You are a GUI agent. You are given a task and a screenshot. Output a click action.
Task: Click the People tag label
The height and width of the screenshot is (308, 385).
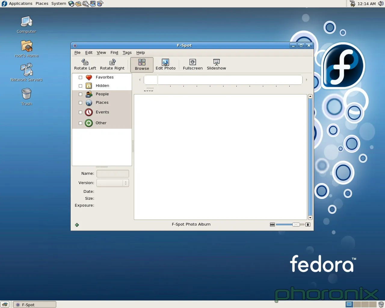(x=102, y=94)
